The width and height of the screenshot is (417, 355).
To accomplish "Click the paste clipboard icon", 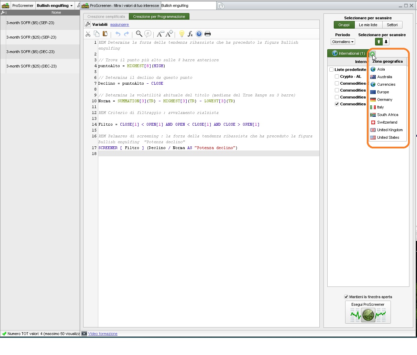I will [105, 34].
